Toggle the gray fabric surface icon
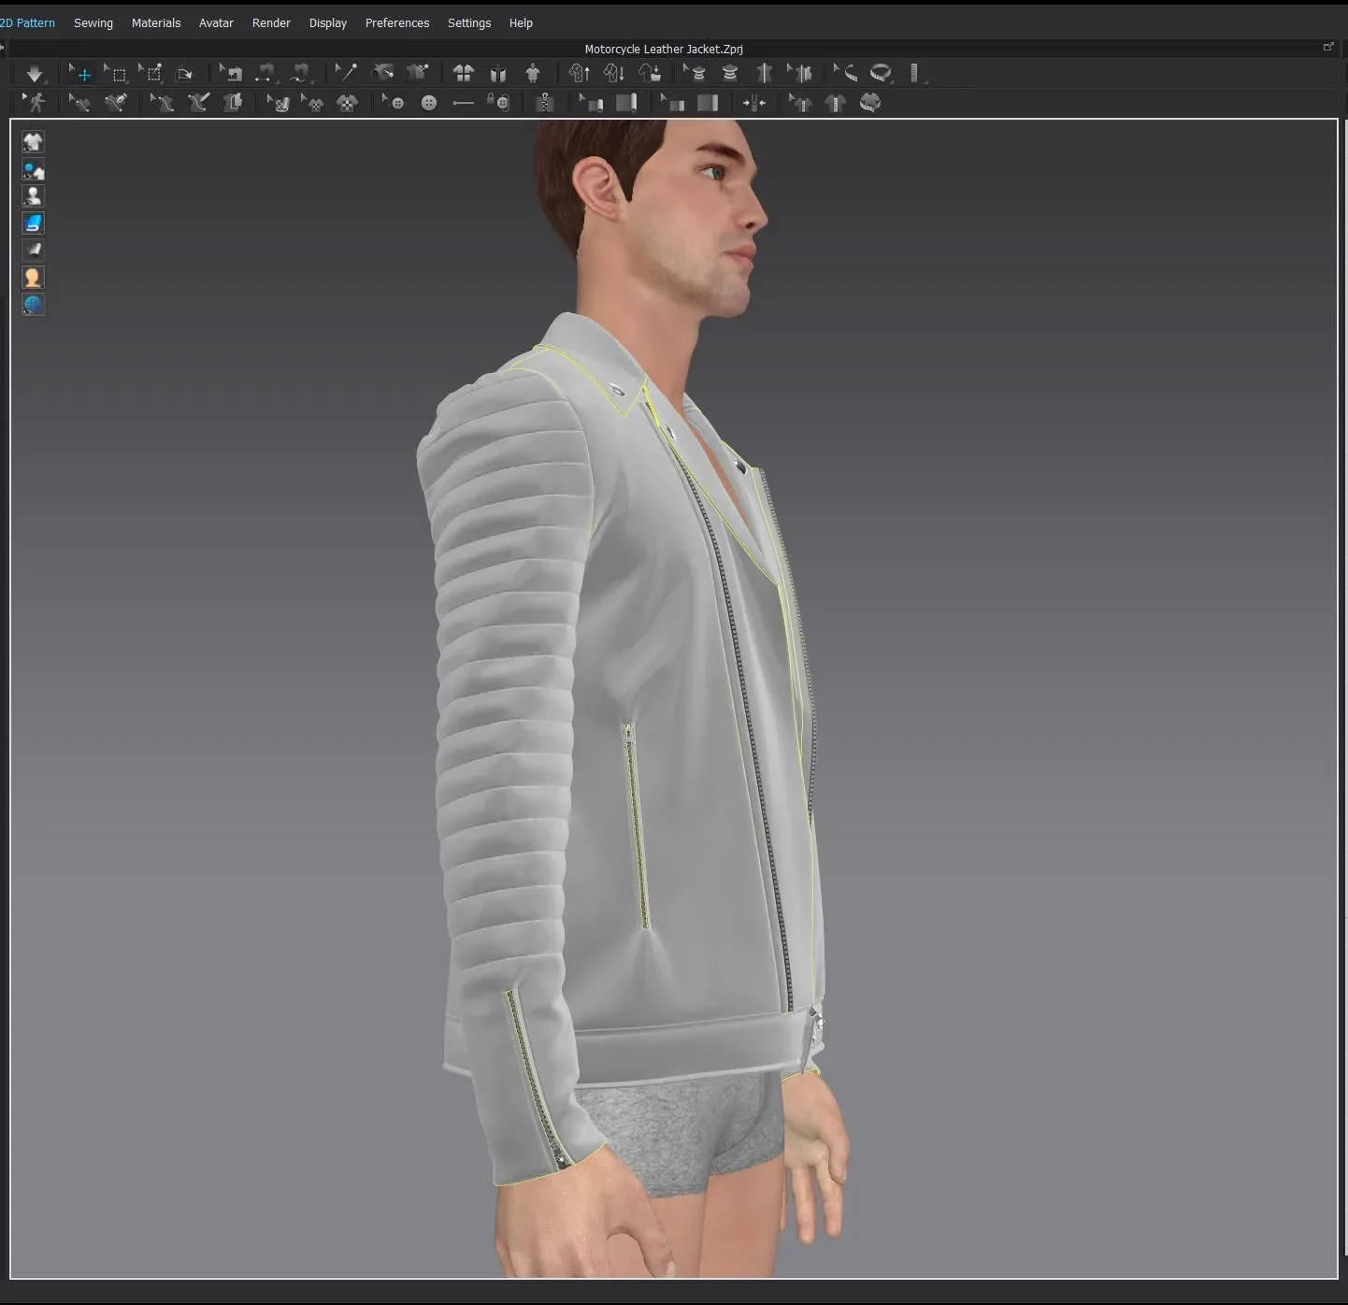Viewport: 1348px width, 1305px height. coord(33,250)
